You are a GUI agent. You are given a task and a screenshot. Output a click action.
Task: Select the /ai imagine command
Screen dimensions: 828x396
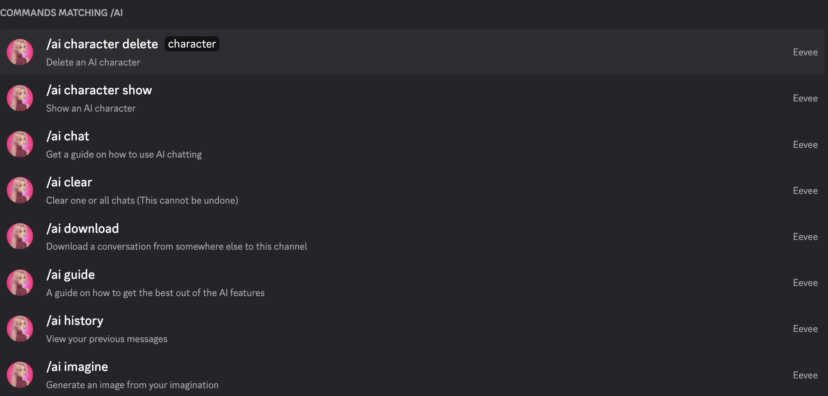click(412, 375)
